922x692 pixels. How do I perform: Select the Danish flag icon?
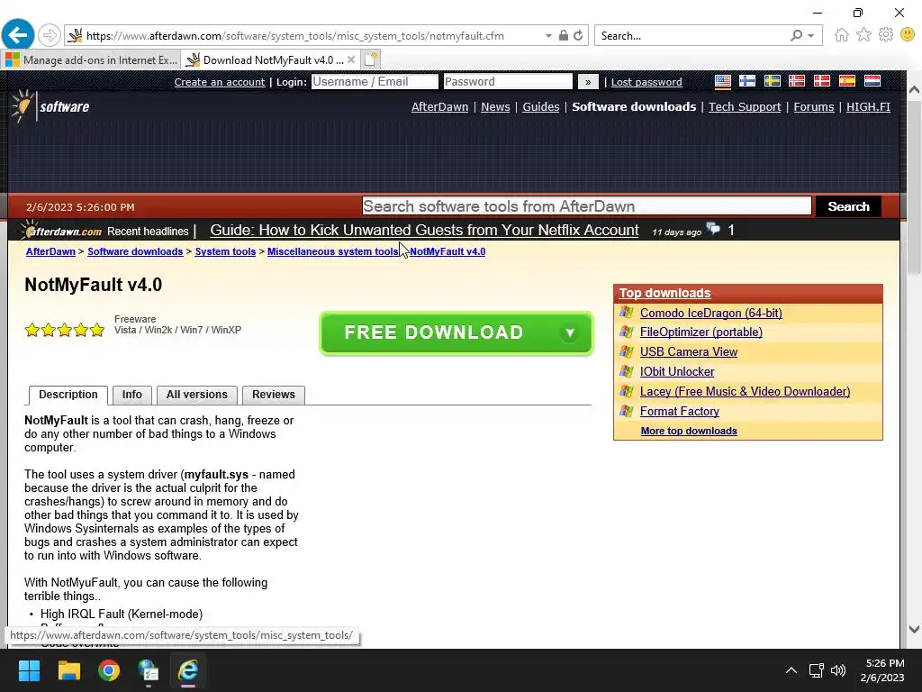822,81
